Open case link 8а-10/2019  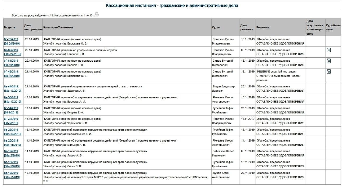pos(11,173)
